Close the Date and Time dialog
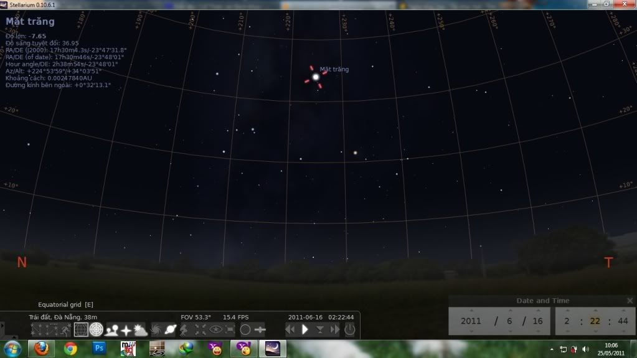This screenshot has width=637, height=358. 630,301
